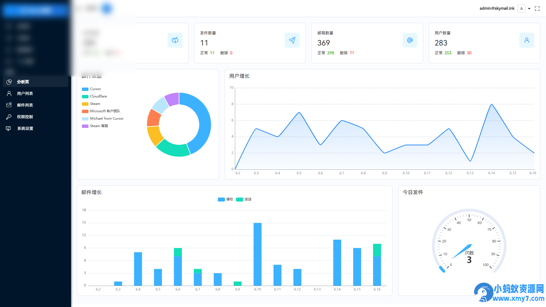The width and height of the screenshot is (546, 307).
Task: Select the 分析页 pie chart icon
Action: (x=9, y=82)
